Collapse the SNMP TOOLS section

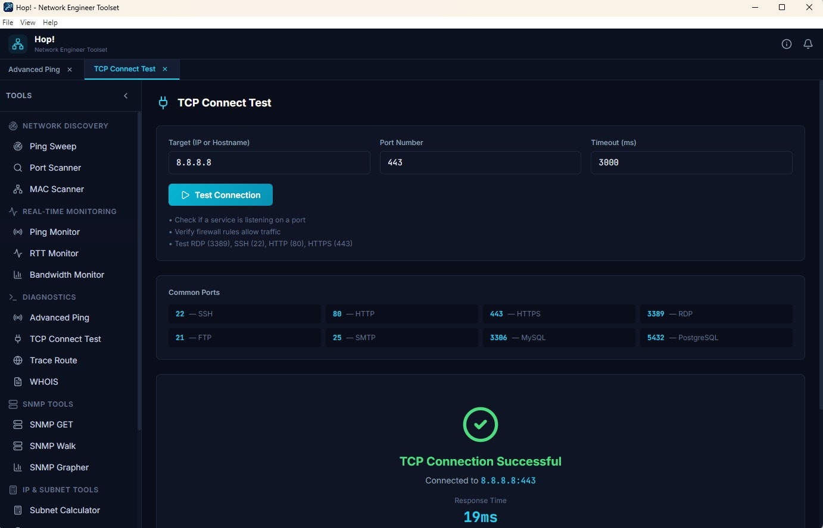[47, 404]
